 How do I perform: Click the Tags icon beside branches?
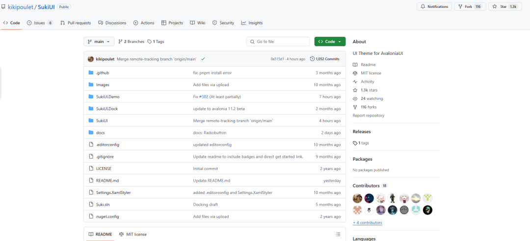150,42
